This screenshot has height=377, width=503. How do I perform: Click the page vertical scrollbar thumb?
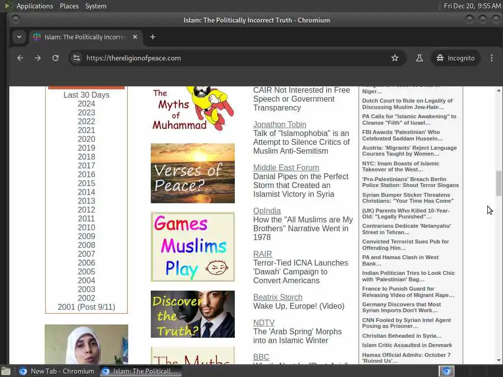pos(499,183)
